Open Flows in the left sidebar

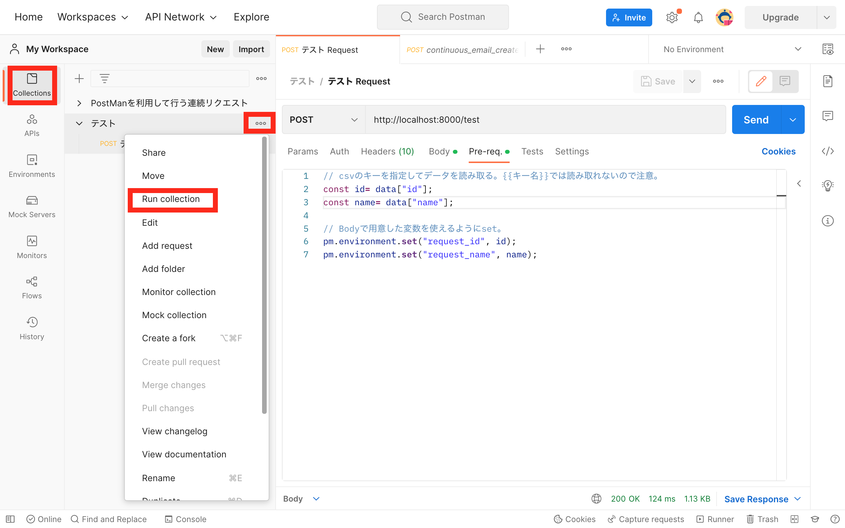point(32,287)
